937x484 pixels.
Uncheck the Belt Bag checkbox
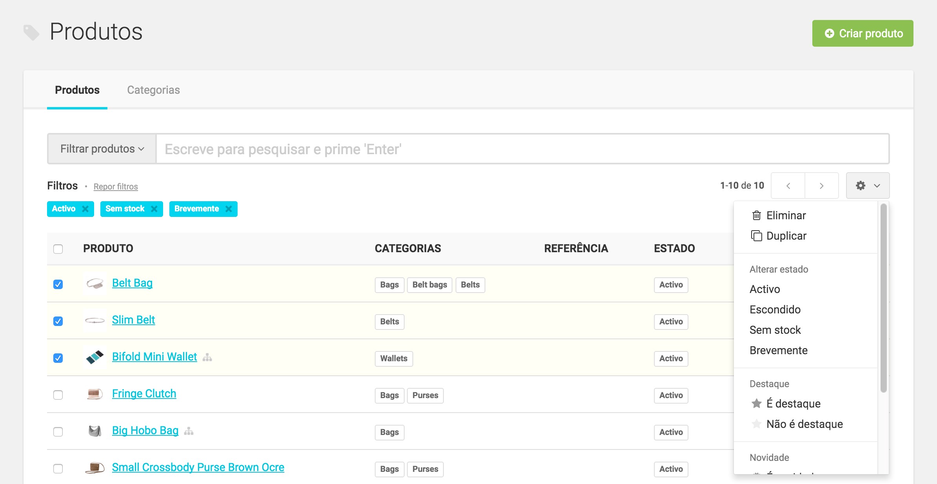(58, 284)
